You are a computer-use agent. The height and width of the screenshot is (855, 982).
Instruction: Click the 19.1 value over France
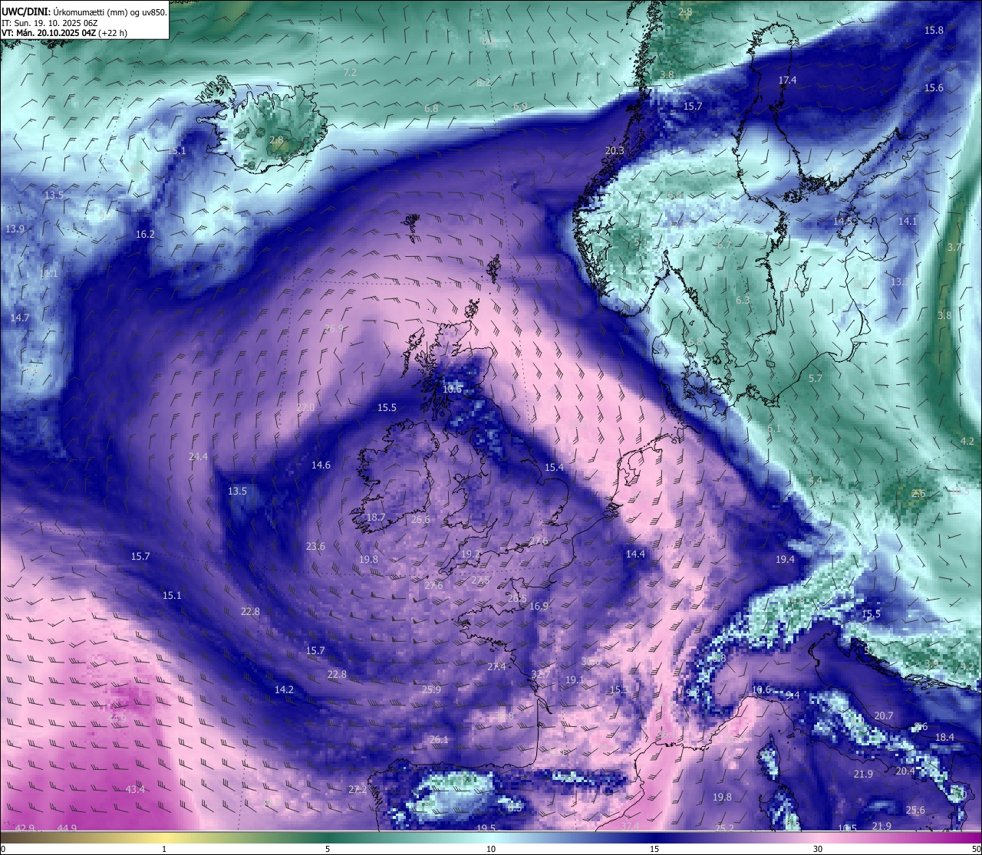575,680
